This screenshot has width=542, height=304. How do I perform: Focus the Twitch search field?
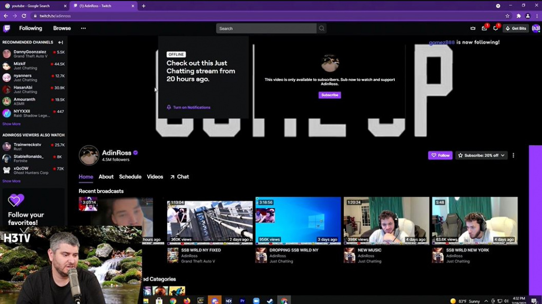point(266,29)
